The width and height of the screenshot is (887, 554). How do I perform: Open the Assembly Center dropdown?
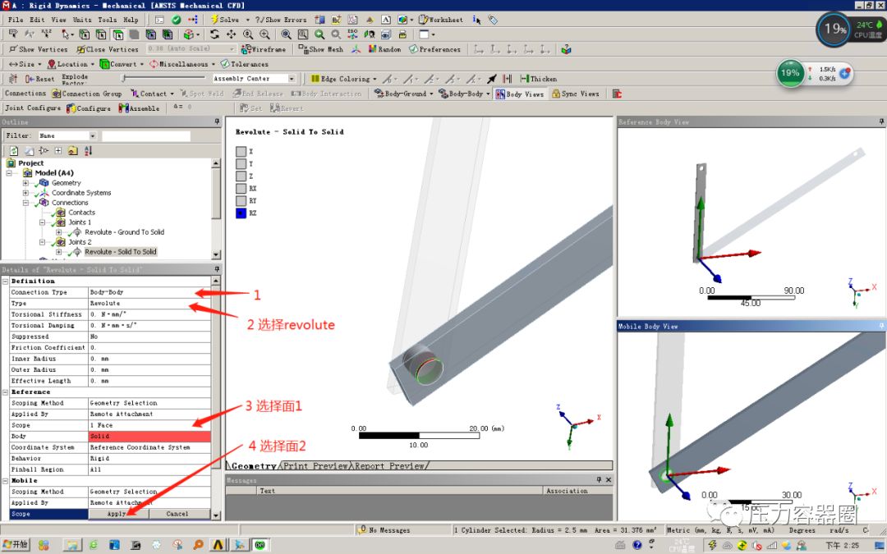292,78
